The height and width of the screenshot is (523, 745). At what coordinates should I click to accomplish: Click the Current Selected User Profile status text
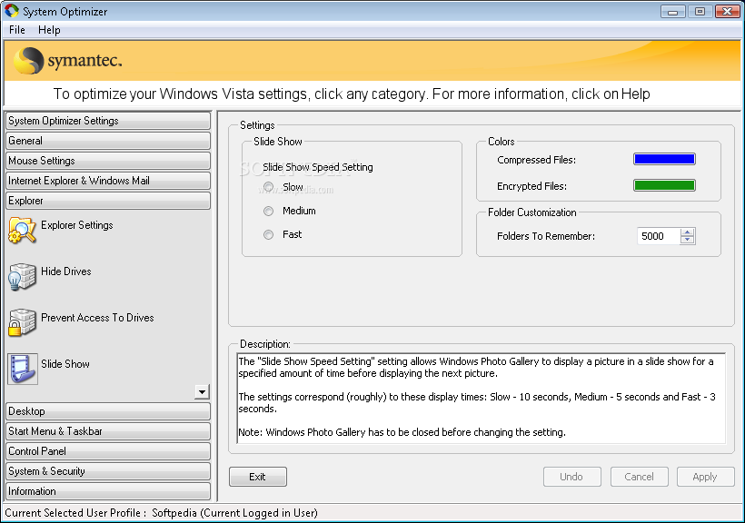coord(161,513)
